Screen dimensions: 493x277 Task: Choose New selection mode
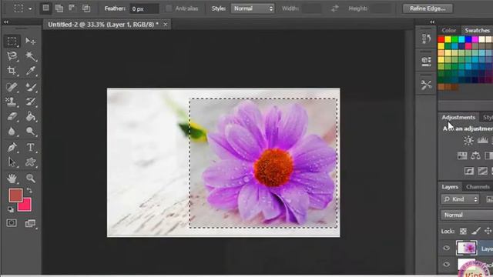(x=45, y=8)
